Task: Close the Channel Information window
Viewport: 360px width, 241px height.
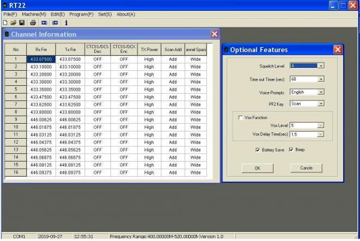Action: pyautogui.click(x=214, y=34)
